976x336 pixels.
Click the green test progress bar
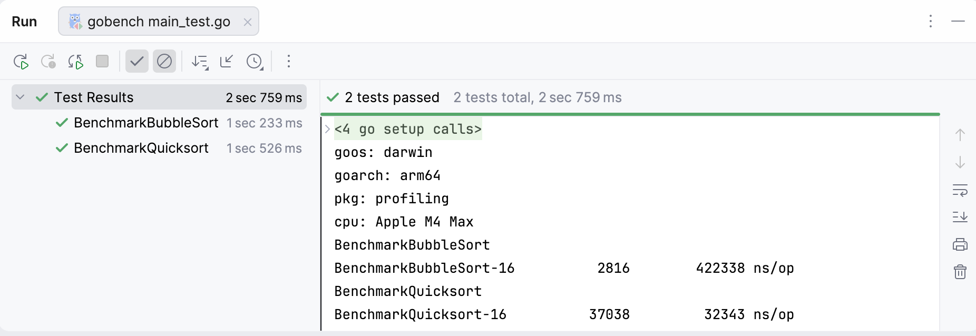tap(630, 114)
